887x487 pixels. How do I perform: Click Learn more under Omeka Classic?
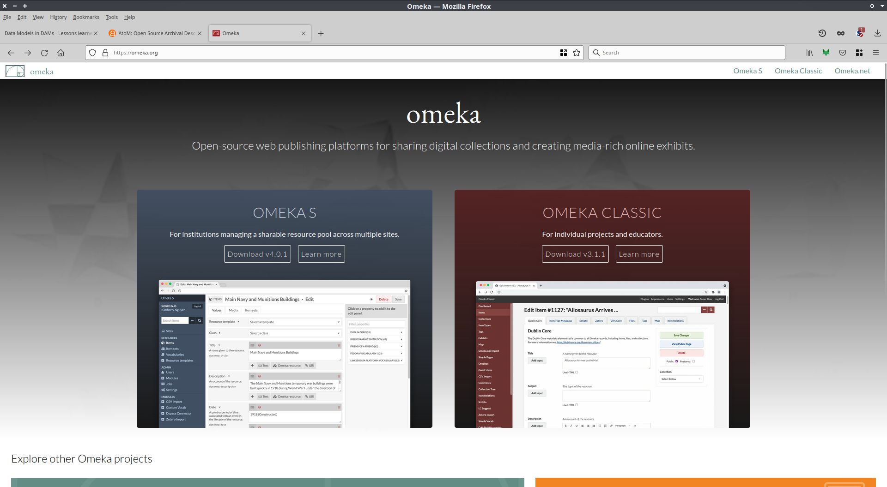[x=639, y=254]
